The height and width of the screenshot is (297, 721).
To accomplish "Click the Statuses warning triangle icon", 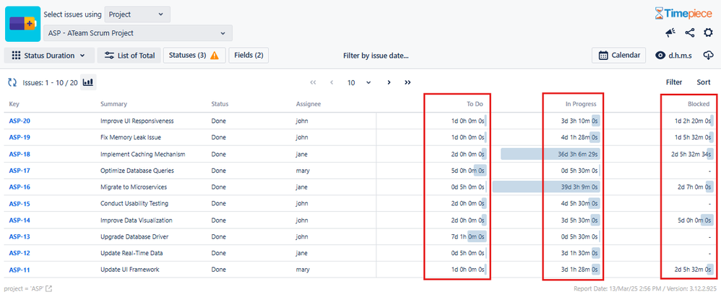I will coord(215,55).
